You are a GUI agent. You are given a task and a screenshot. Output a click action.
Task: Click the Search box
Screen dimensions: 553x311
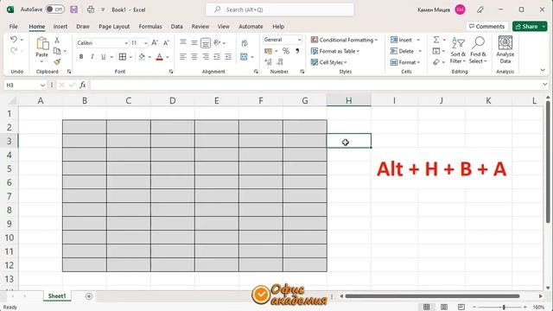pos(280,10)
